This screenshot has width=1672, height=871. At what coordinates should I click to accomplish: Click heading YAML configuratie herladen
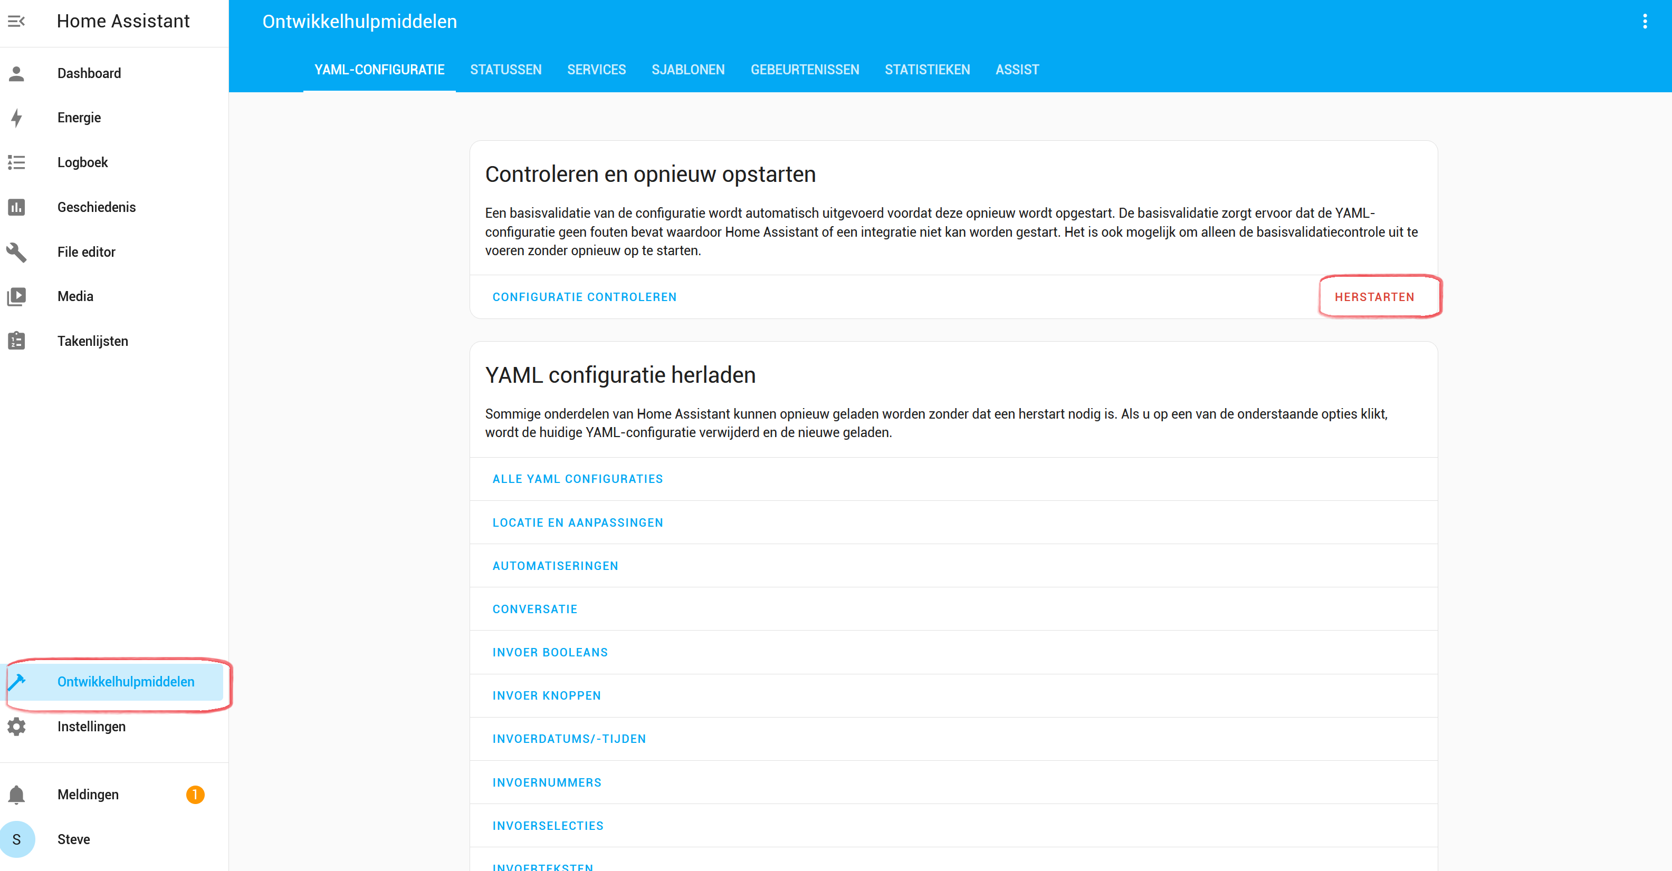pos(620,375)
